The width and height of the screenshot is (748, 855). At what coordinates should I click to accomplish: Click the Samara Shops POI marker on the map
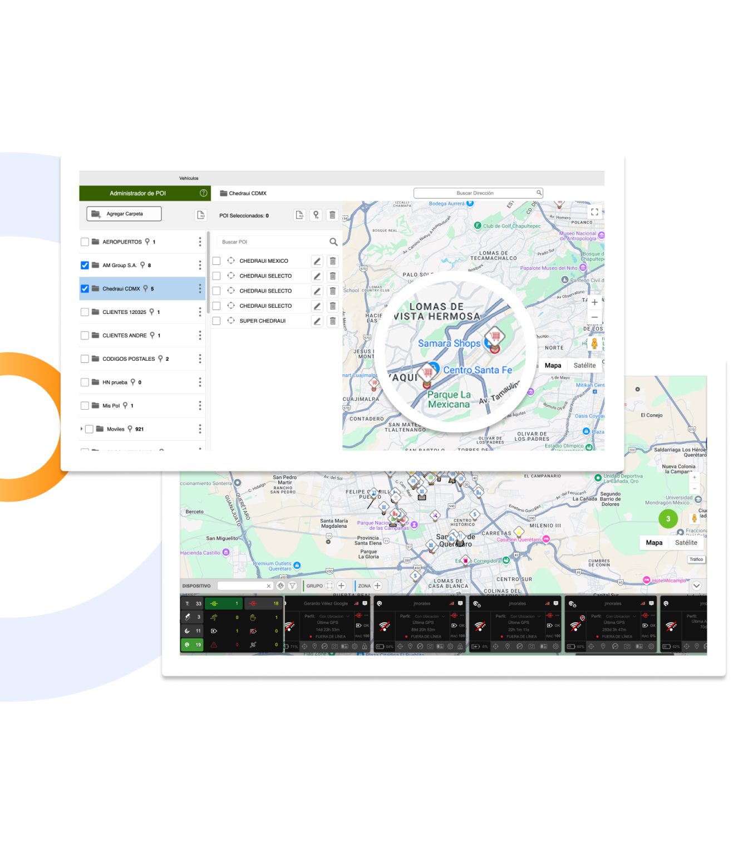click(494, 338)
